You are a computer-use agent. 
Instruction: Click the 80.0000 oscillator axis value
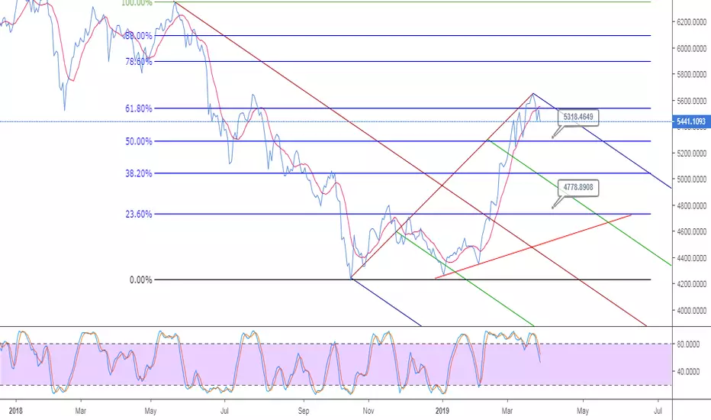pyautogui.click(x=688, y=344)
